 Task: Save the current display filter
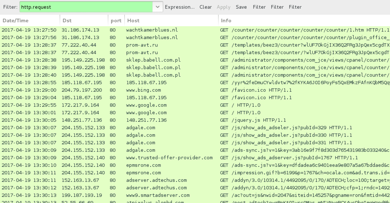pyautogui.click(x=241, y=7)
